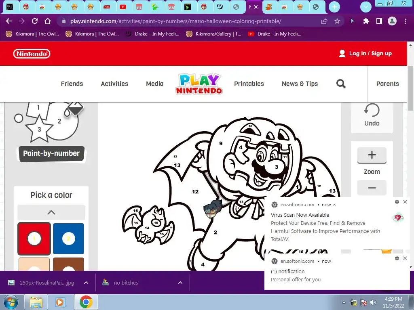Open options for no bitches download
Image resolution: width=414 pixels, height=310 pixels.
pyautogui.click(x=180, y=283)
